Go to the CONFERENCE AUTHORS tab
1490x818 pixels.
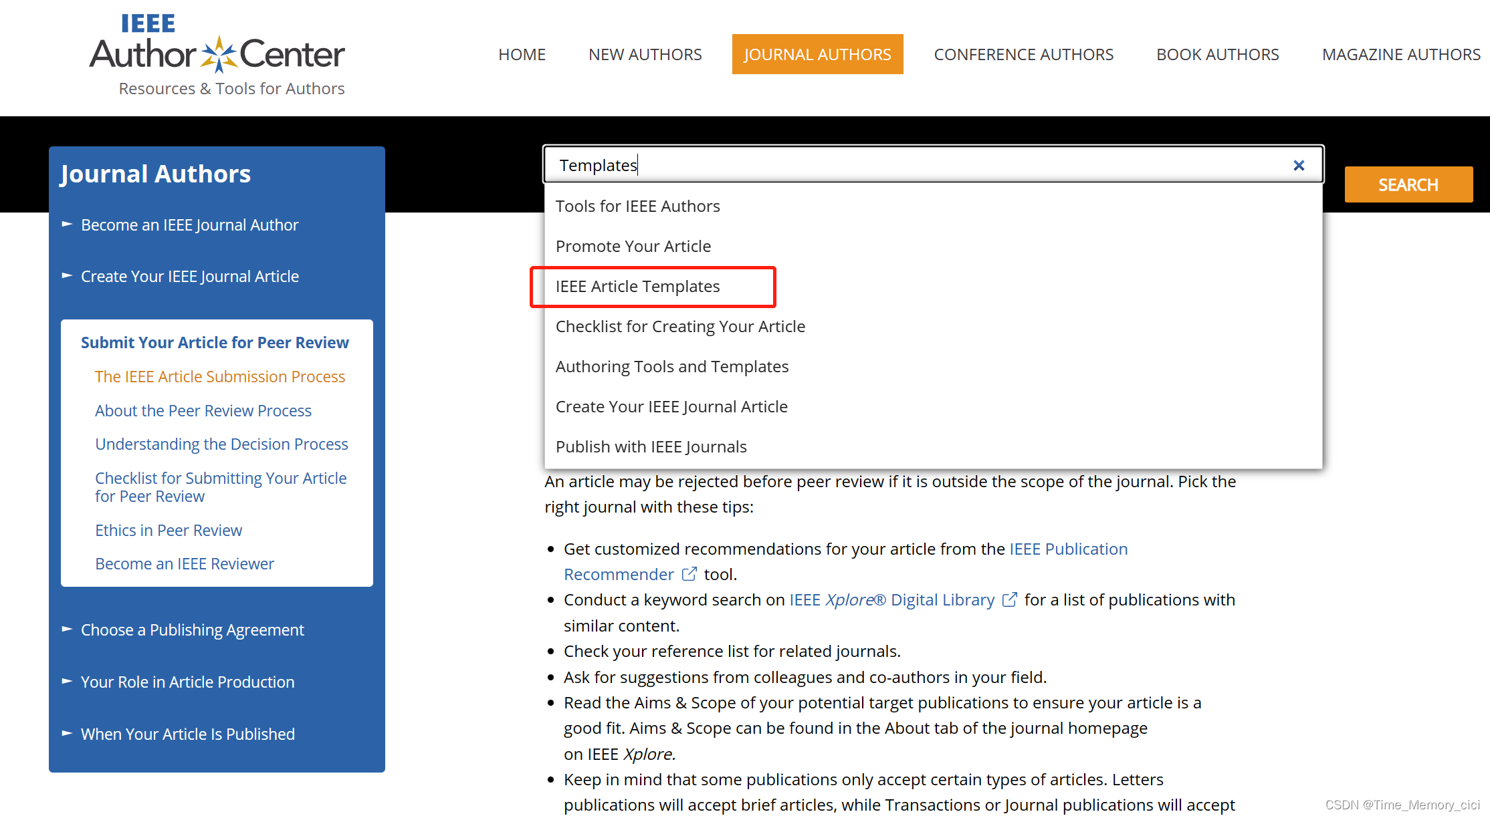coord(1023,54)
